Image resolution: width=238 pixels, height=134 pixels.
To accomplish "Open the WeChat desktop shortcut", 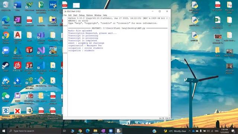I will pyautogui.click(x=6, y=97).
